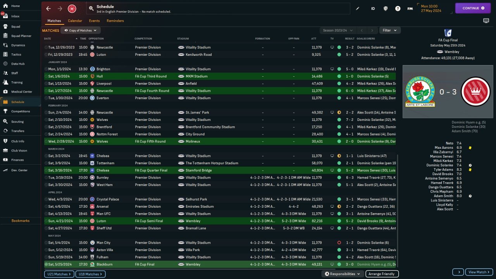Select the Blackburn FA Cup Final row

tap(220, 264)
